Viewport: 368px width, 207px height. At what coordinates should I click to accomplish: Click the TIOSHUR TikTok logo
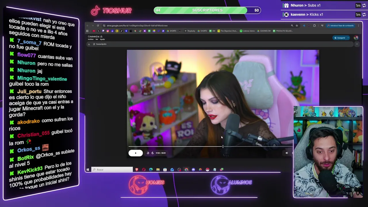coord(111,11)
